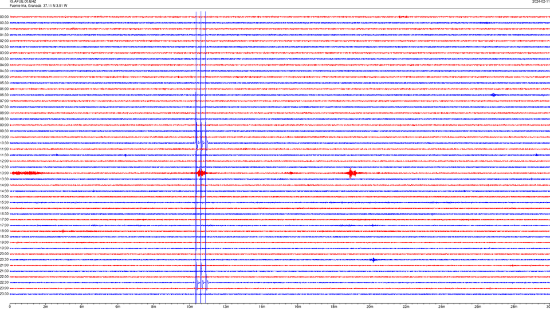Select the 16:00 trace time label
This screenshot has width=550, height=309.
pos(4,208)
